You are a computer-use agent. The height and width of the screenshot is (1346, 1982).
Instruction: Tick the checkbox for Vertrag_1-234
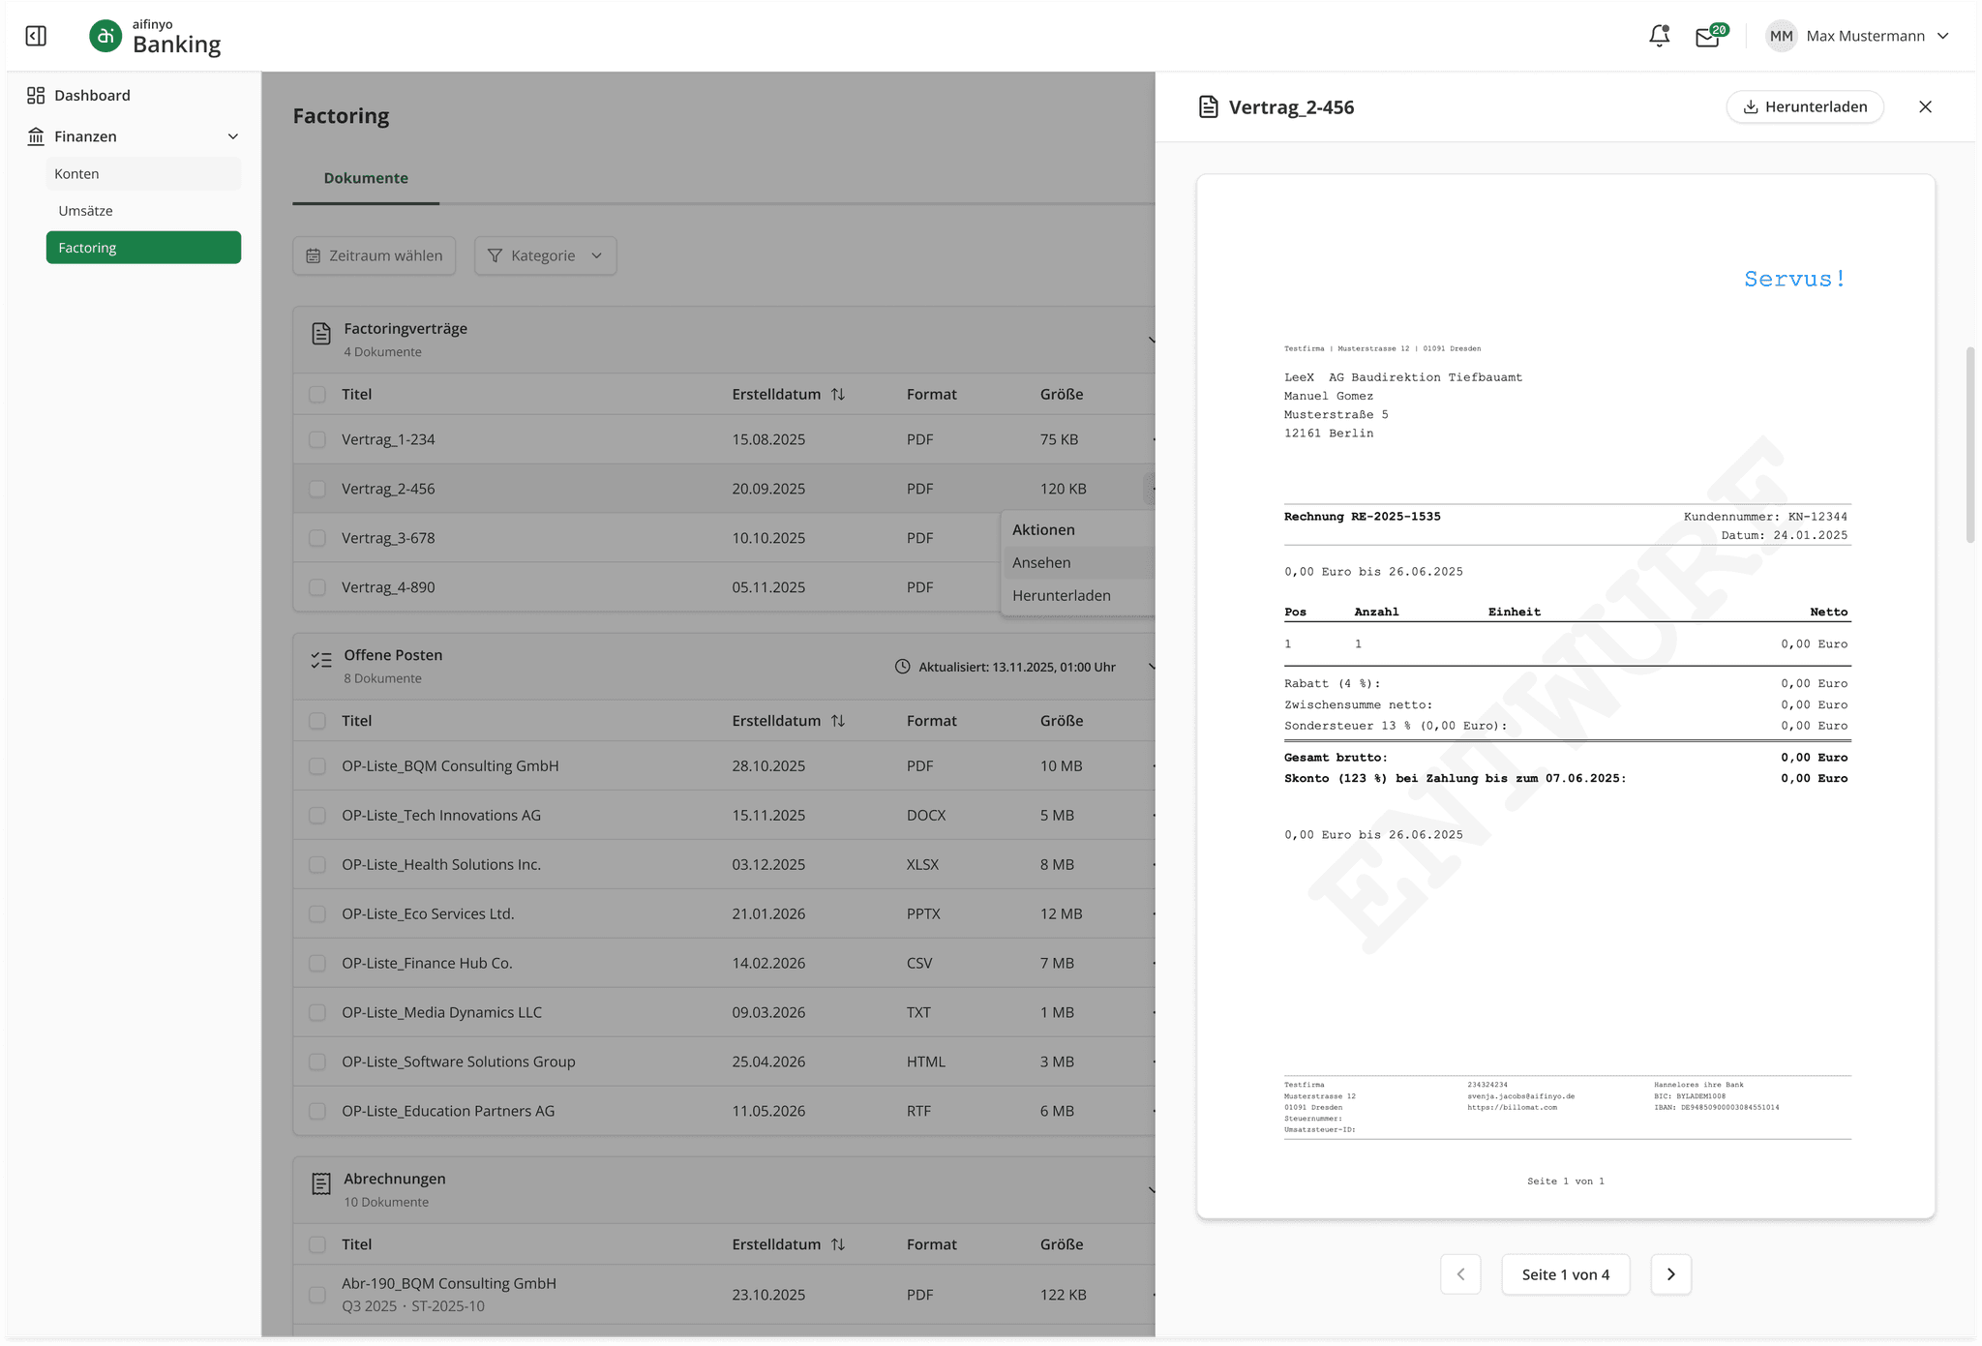317,439
